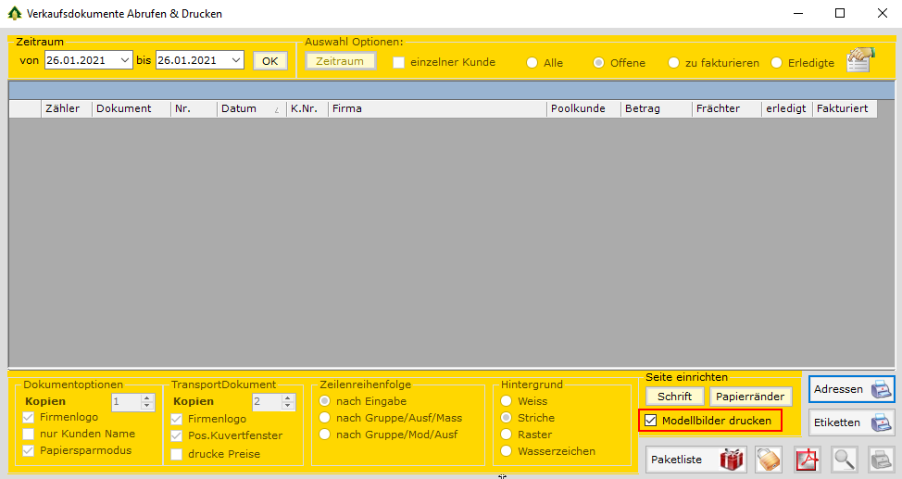This screenshot has height=479, width=902.
Task: Click Dokumentoptionen Kopien number field
Action: [x=126, y=401]
